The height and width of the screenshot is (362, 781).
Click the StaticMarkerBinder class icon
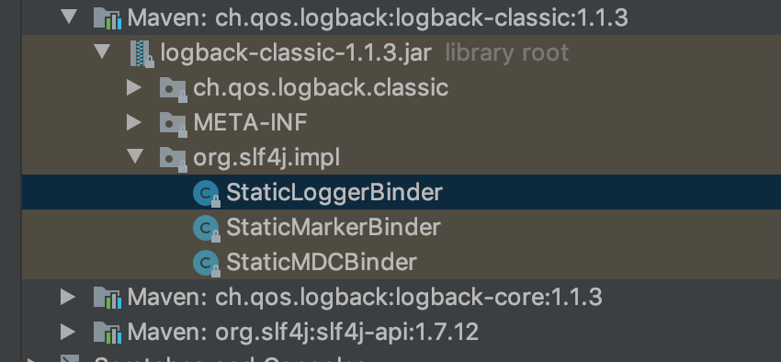pyautogui.click(x=206, y=228)
